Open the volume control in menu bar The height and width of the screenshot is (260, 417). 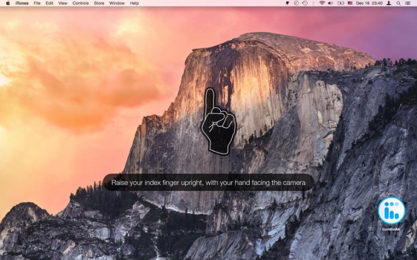pos(331,3)
